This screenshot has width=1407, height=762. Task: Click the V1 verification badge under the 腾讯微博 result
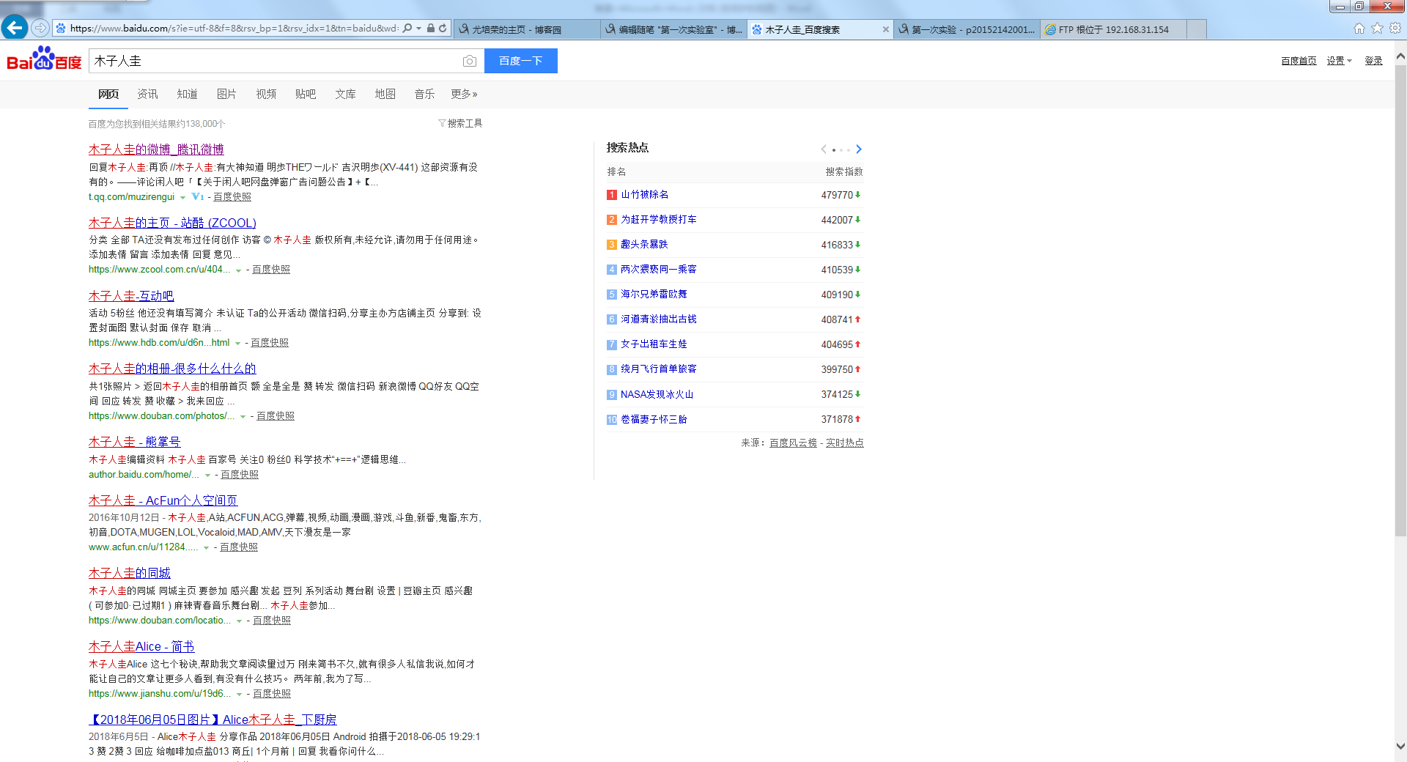[198, 196]
